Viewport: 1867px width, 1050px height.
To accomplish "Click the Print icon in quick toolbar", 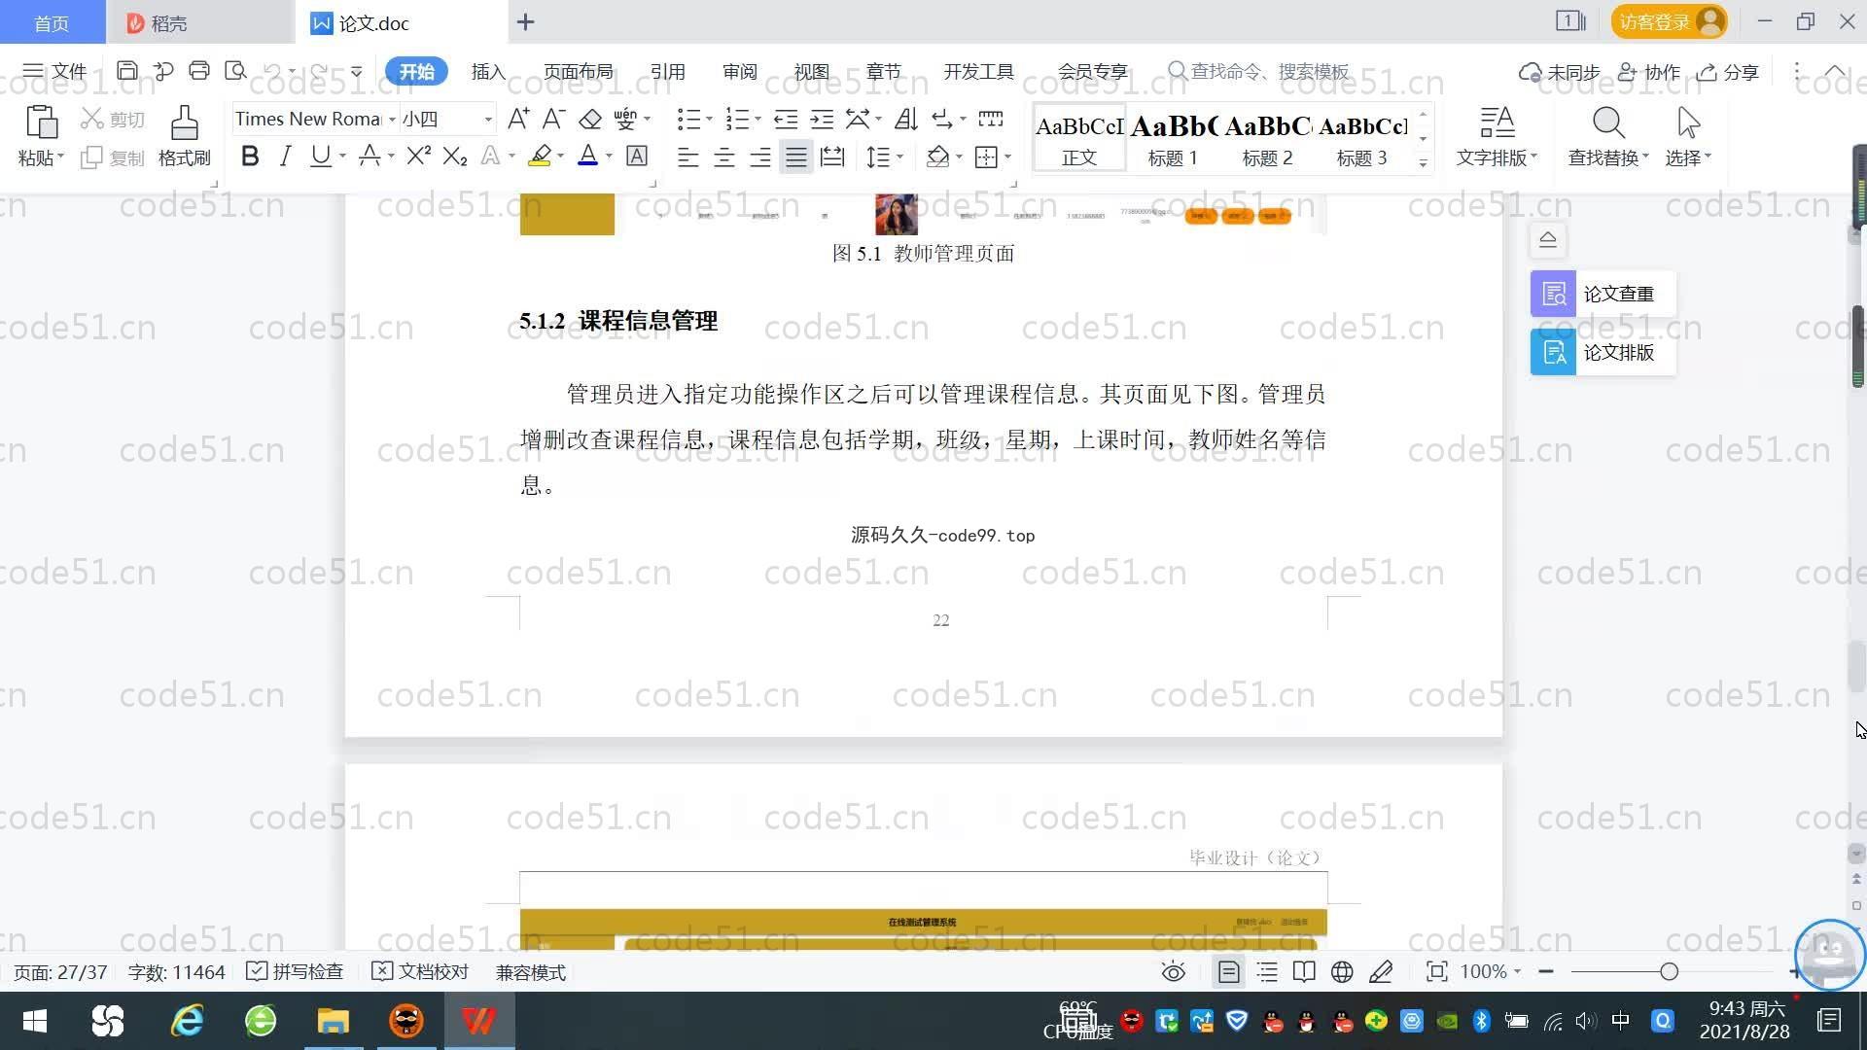I will pos(199,71).
